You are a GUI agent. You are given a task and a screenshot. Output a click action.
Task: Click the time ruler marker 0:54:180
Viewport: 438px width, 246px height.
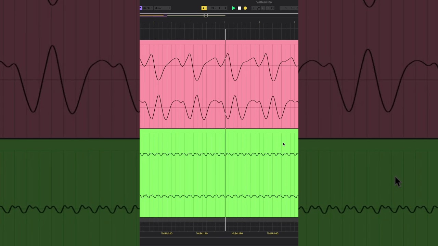tap(273, 233)
